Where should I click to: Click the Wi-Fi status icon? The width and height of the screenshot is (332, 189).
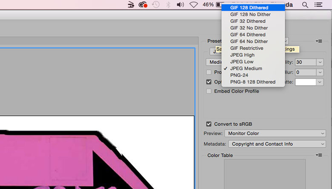click(194, 5)
